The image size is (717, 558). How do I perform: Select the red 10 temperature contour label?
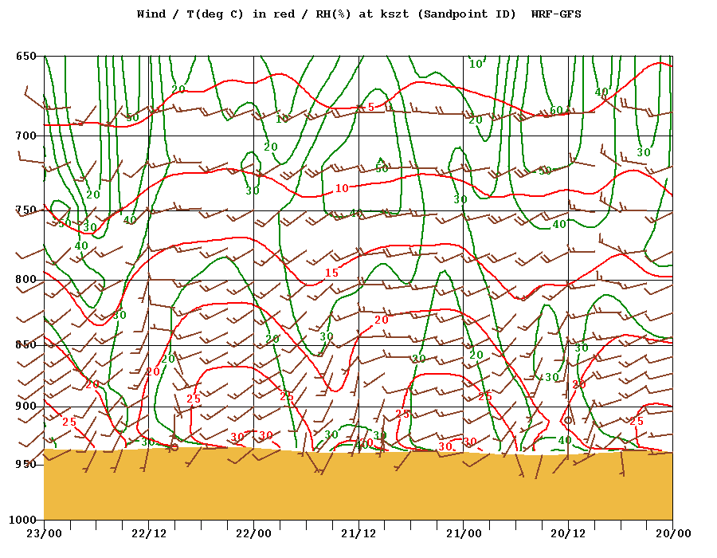(x=342, y=188)
